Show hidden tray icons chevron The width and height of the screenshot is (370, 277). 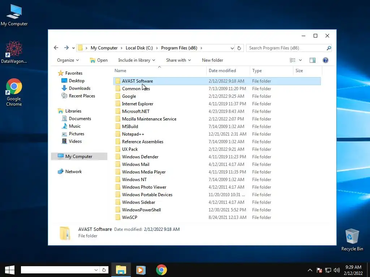[310, 270]
